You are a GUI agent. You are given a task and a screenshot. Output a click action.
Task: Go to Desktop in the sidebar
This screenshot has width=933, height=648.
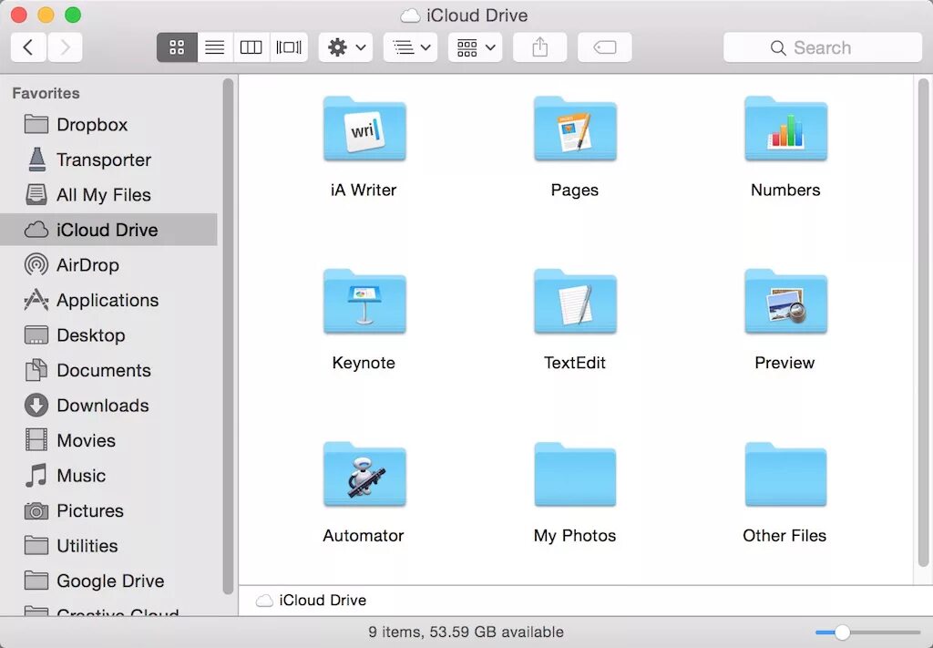(109, 335)
